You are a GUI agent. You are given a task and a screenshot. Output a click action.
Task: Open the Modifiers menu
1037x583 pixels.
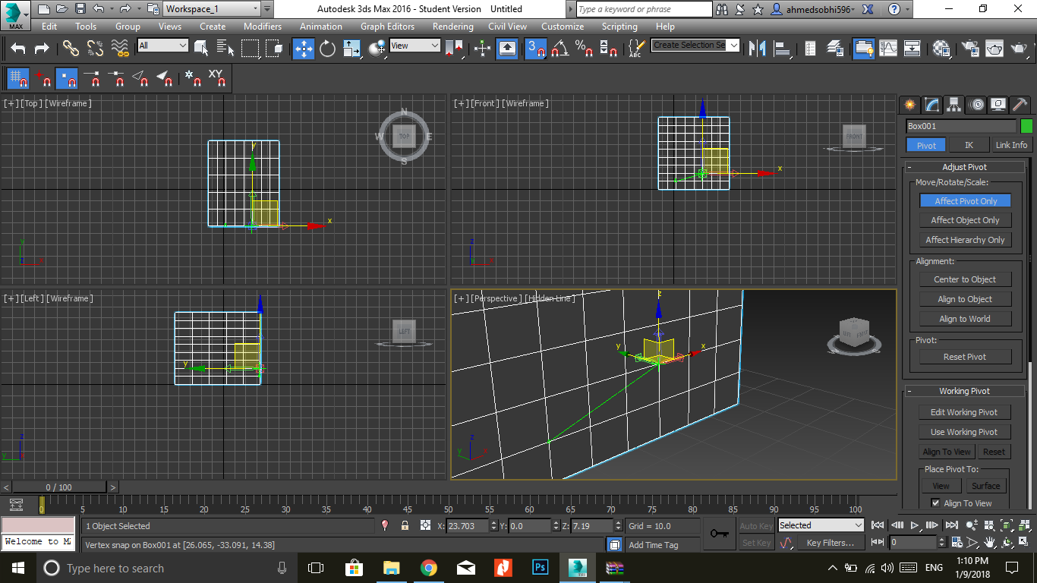coord(262,27)
